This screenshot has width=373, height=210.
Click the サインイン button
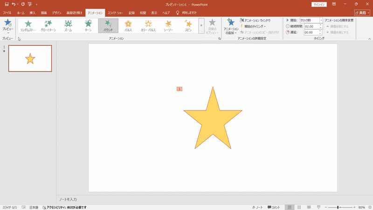(319, 5)
